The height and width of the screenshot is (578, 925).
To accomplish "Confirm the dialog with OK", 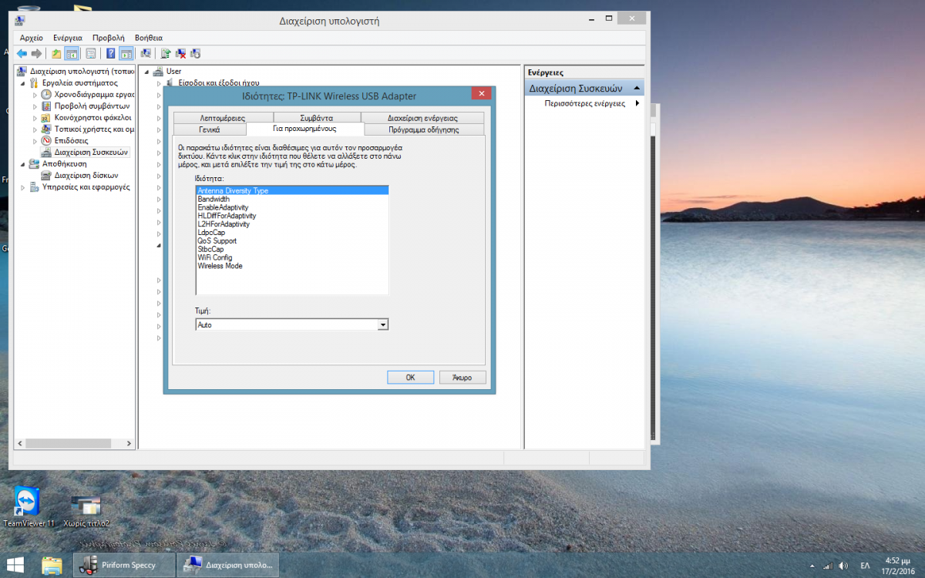I will click(x=410, y=377).
